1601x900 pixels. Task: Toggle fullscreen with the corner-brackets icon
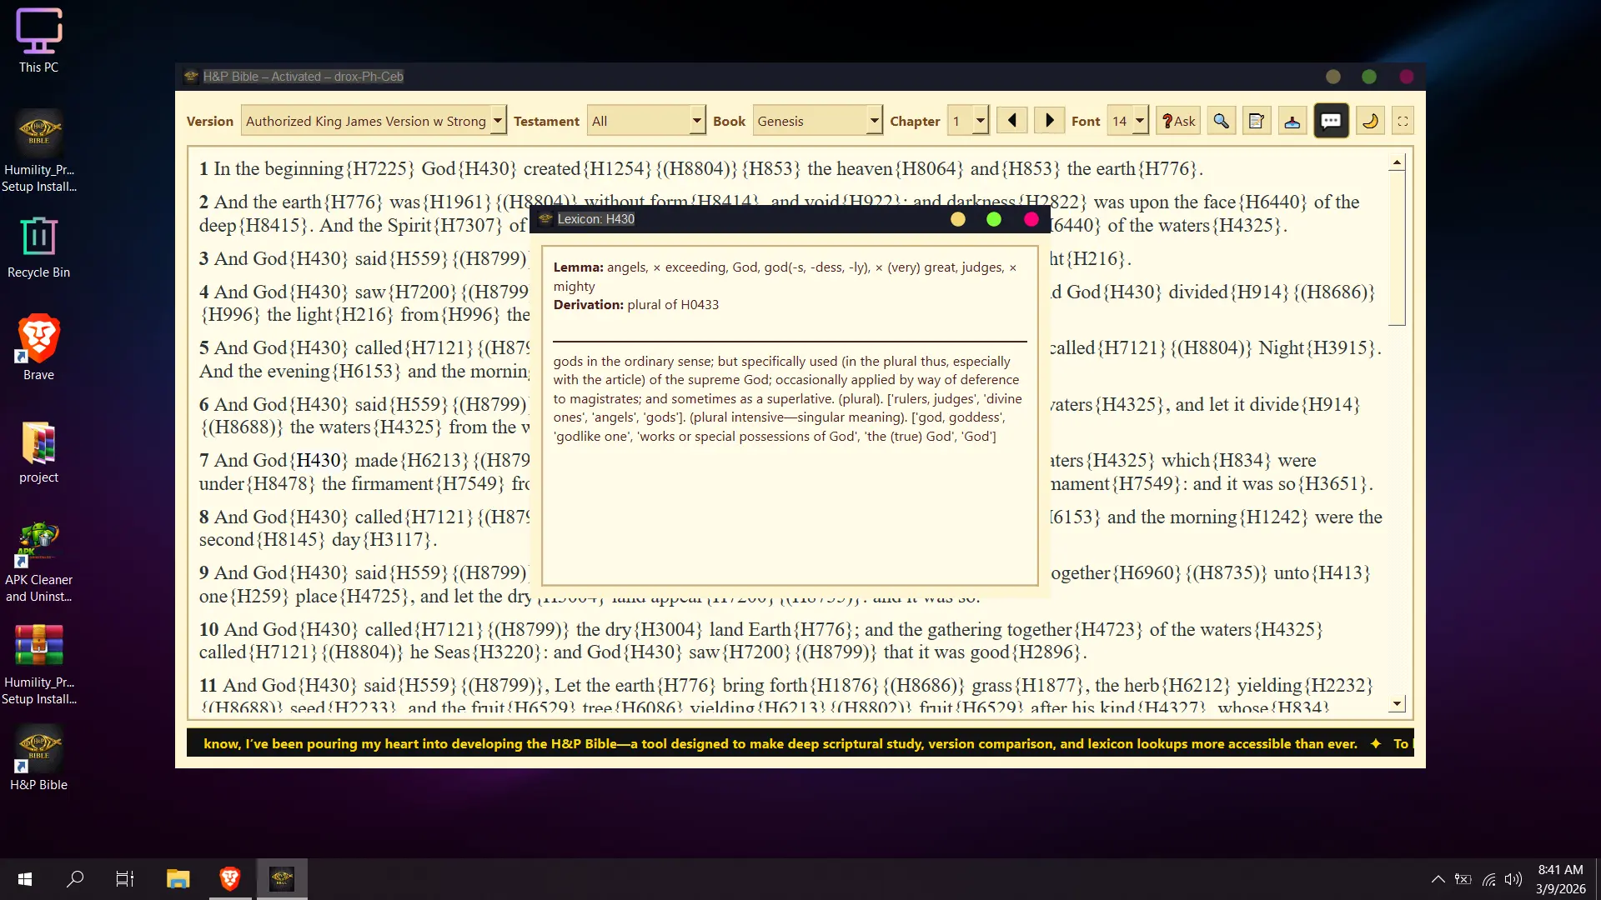1403,121
